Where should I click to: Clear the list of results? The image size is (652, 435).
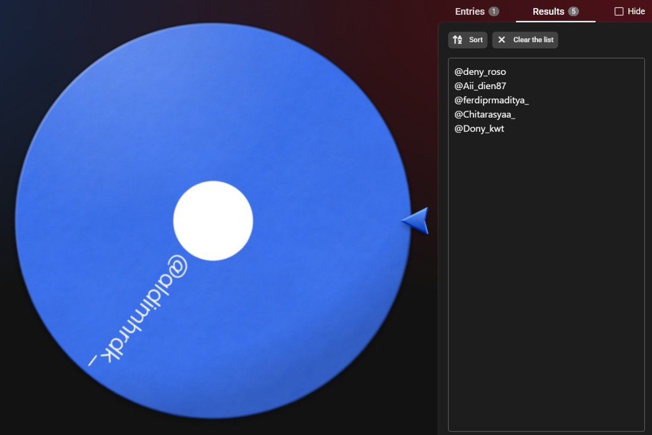pos(525,40)
